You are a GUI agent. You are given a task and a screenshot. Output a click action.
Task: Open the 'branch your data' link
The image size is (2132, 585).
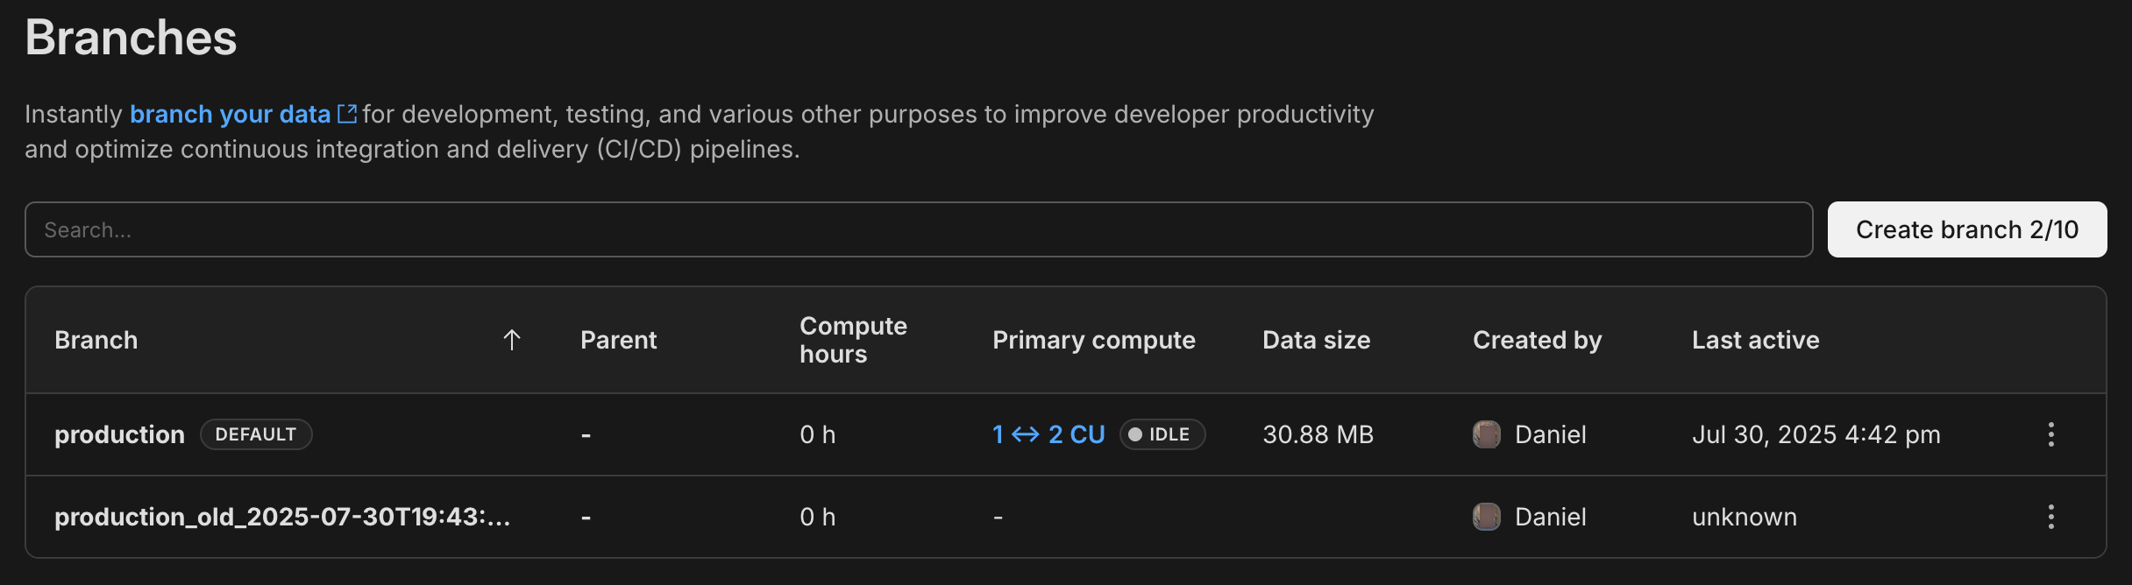pos(230,114)
